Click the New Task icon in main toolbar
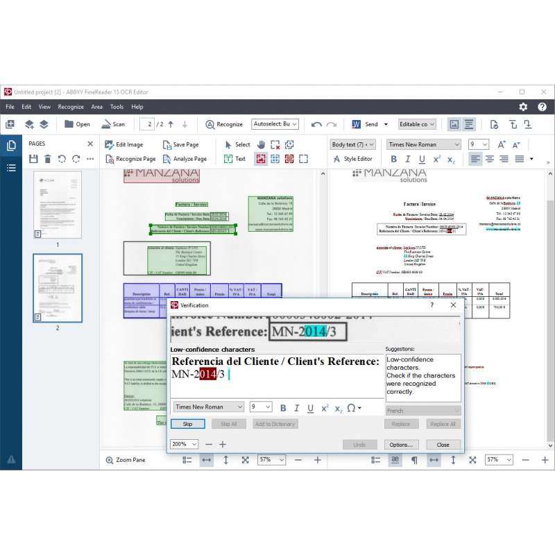 coord(10,124)
